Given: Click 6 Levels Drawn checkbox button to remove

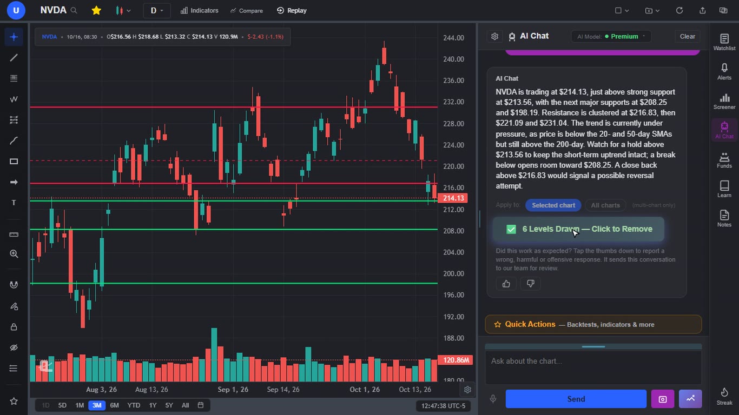Looking at the screenshot, I should tap(578, 229).
